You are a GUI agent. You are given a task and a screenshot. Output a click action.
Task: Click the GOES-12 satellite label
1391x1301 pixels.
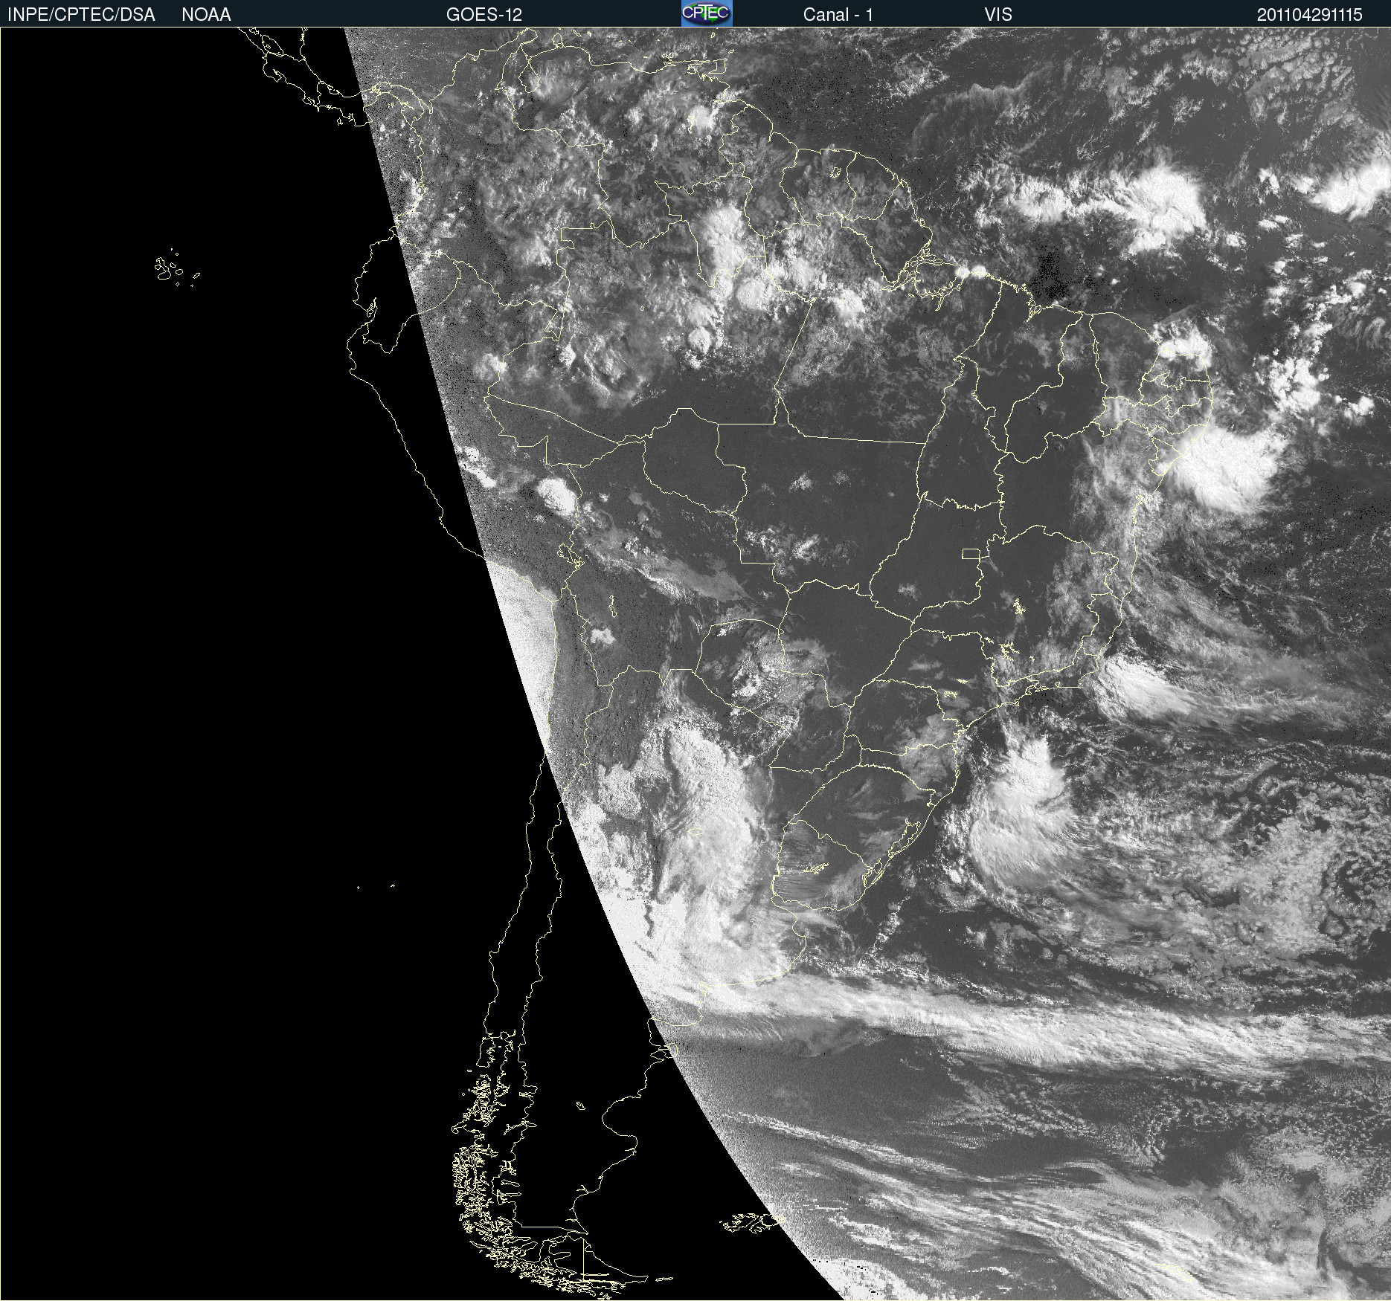[484, 15]
